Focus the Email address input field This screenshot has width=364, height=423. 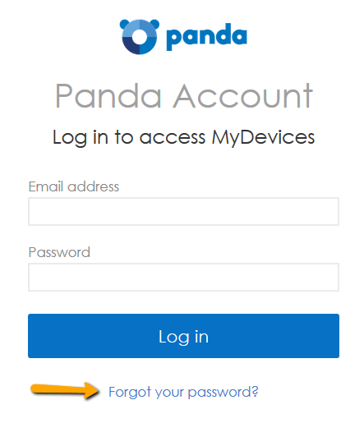183,212
